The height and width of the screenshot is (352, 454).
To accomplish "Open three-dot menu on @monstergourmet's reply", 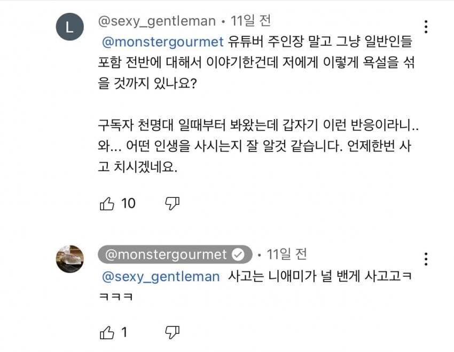I will [426, 259].
